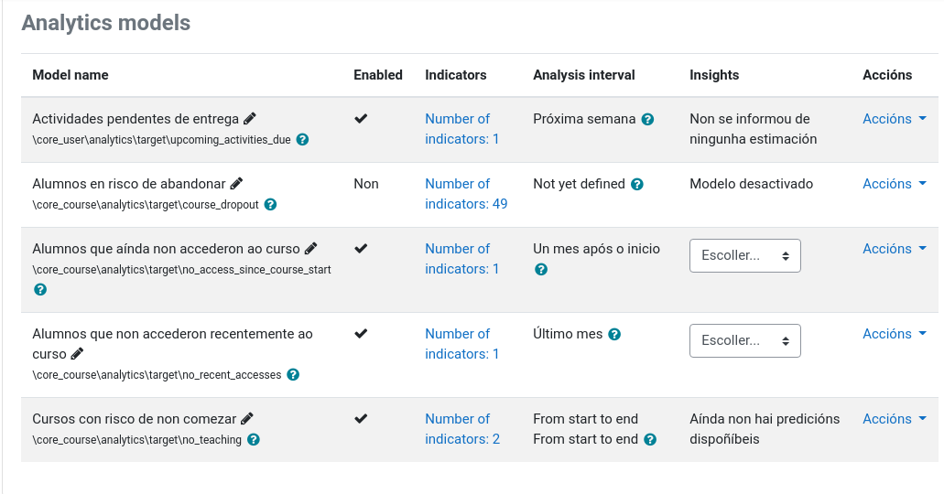944x494 pixels.
Task: Click the 'Enabled' column header
Action: point(378,75)
